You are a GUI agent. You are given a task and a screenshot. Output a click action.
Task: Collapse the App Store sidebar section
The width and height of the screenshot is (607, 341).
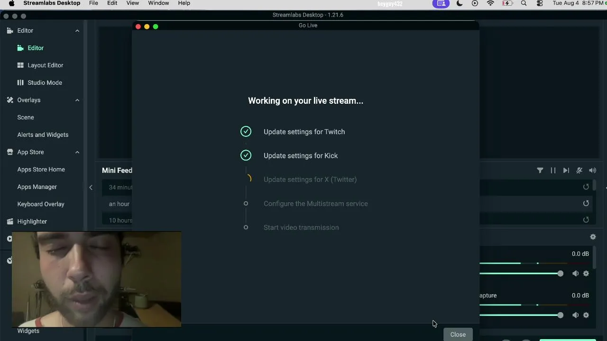pos(77,152)
